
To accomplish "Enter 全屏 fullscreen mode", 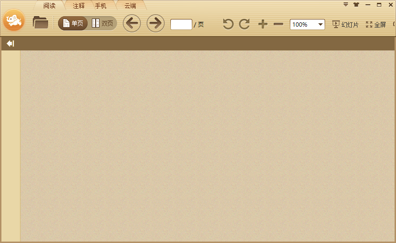I will click(x=376, y=24).
